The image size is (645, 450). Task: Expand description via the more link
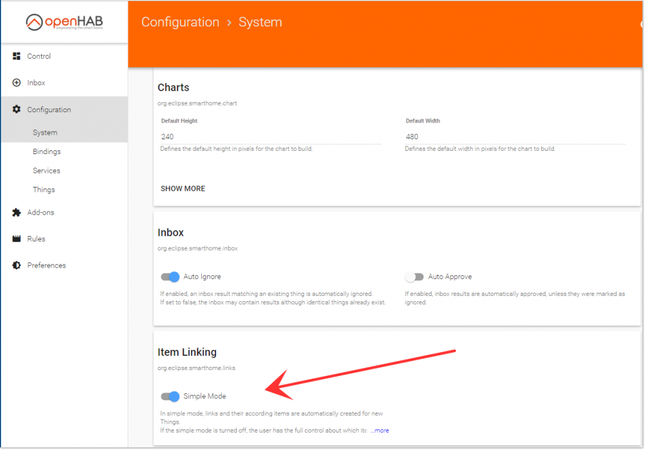tap(380, 430)
